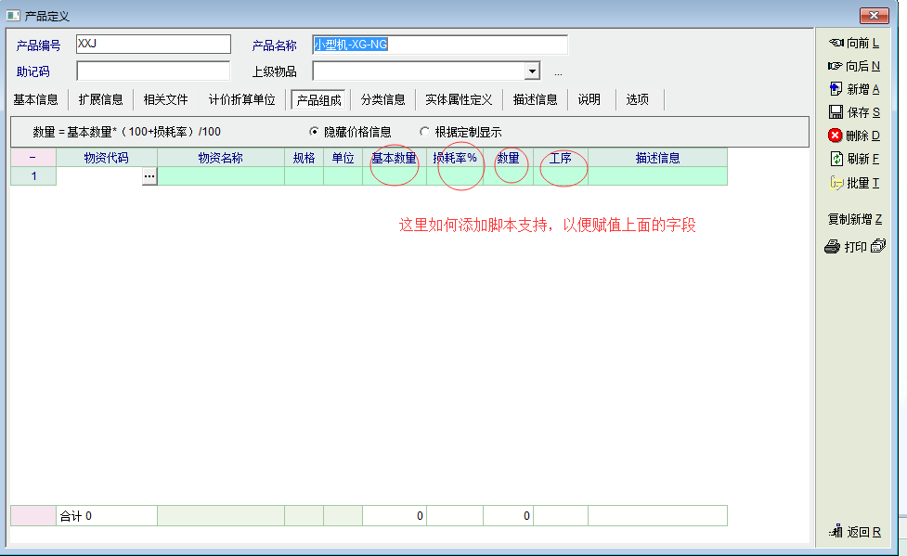Image resolution: width=907 pixels, height=556 pixels.
Task: Select the 隐藏价格信息 radio button
Action: pyautogui.click(x=314, y=132)
